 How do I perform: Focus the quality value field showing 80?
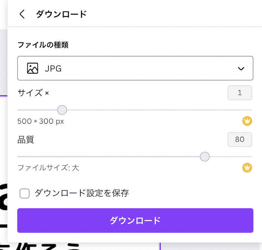(240, 139)
